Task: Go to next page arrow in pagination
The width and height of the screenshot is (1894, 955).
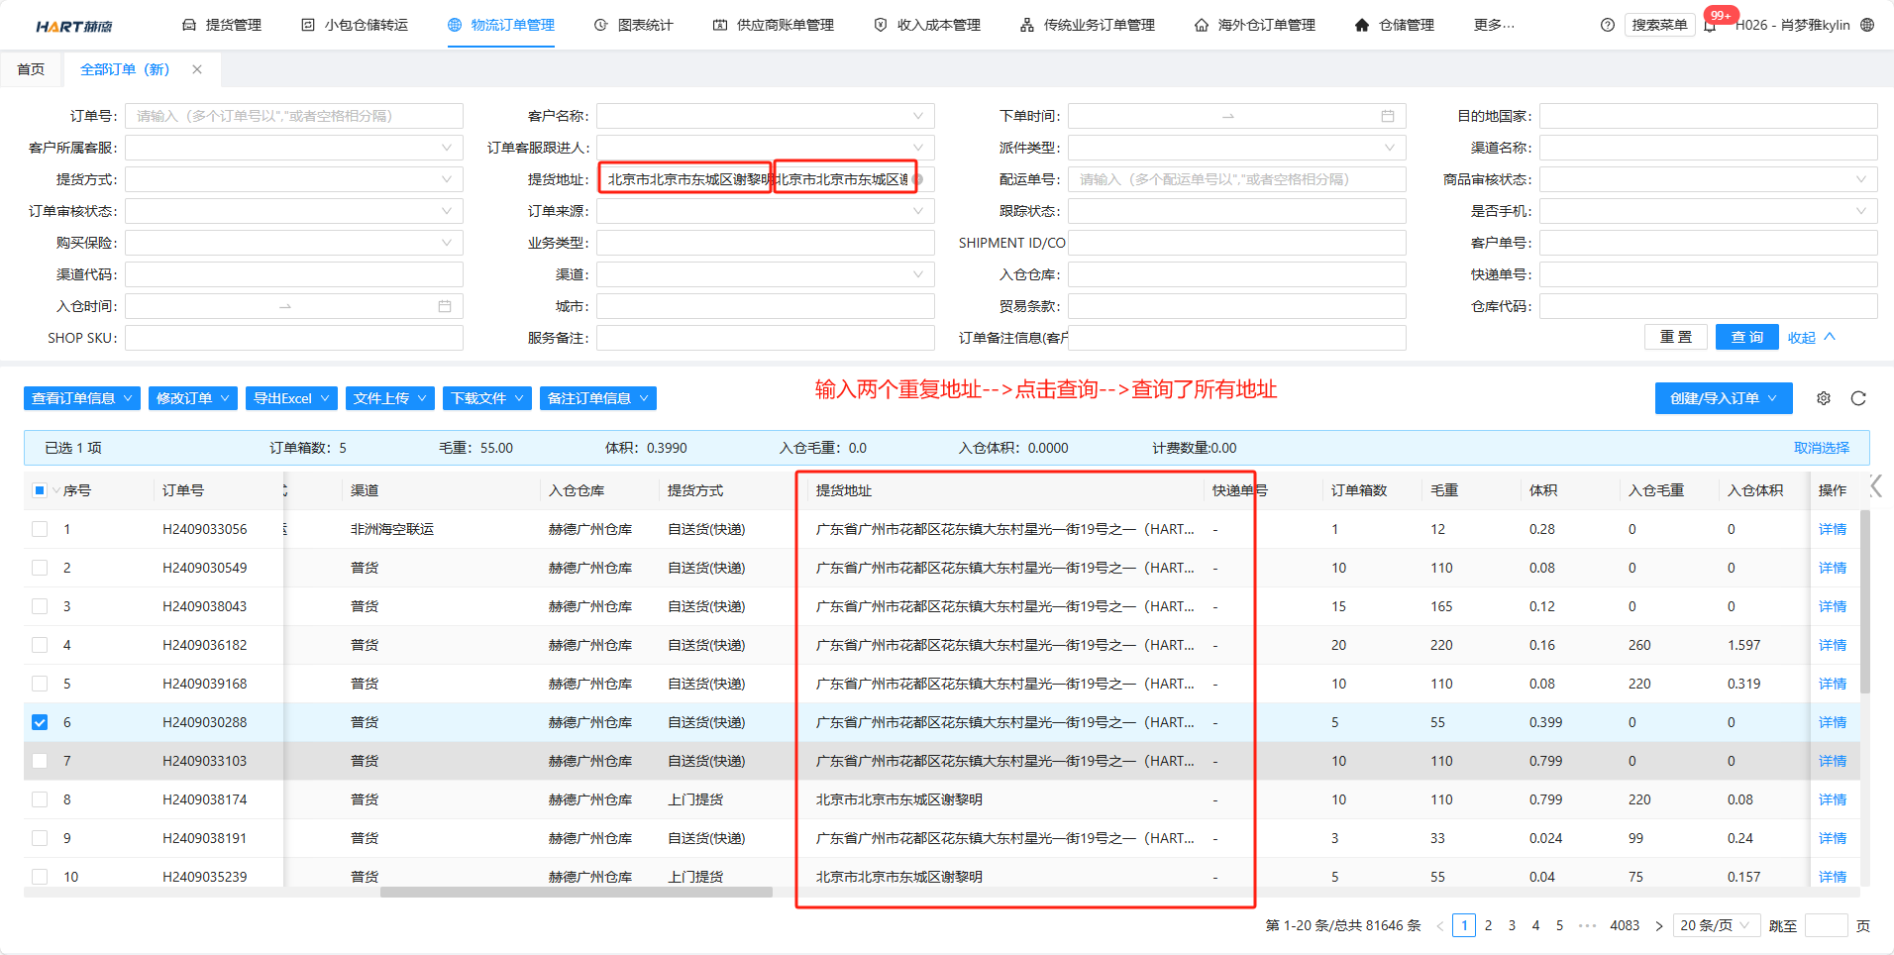Action: click(x=1658, y=925)
